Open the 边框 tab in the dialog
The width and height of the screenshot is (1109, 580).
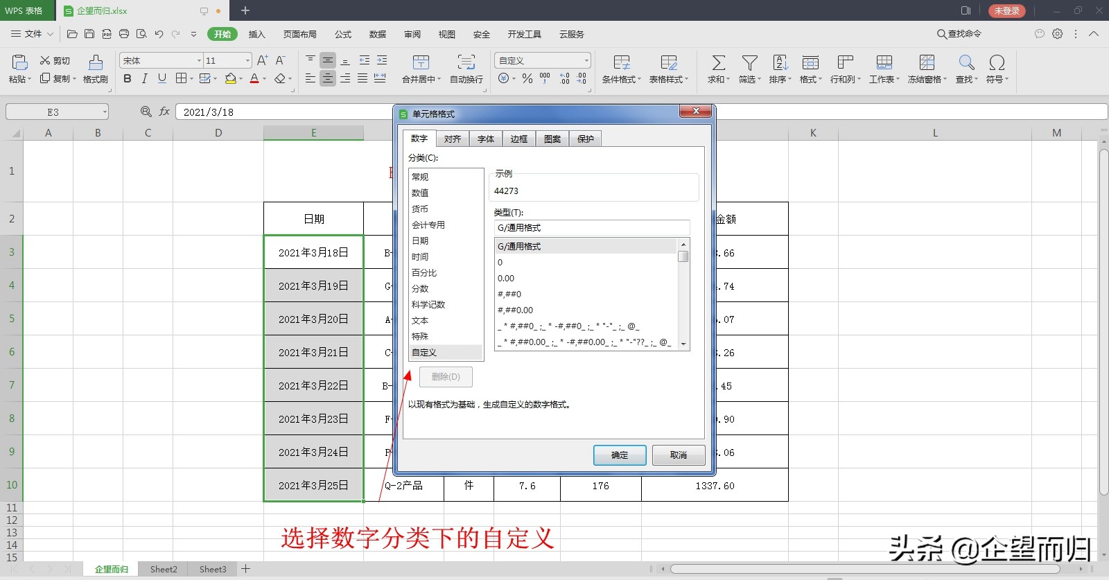point(519,139)
